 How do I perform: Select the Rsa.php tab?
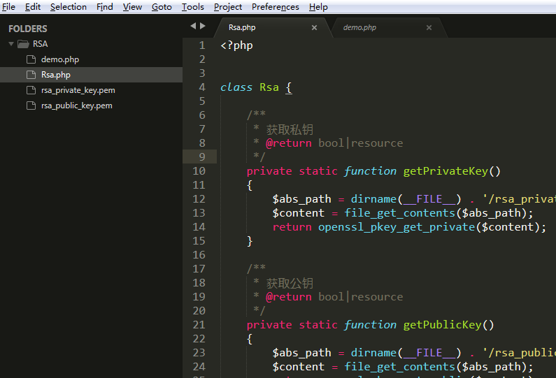(x=242, y=28)
